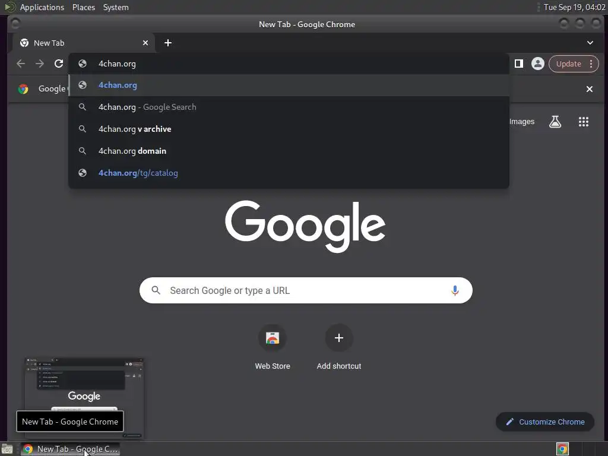Expand the tab search chevron
The height and width of the screenshot is (456, 608).
click(x=590, y=43)
